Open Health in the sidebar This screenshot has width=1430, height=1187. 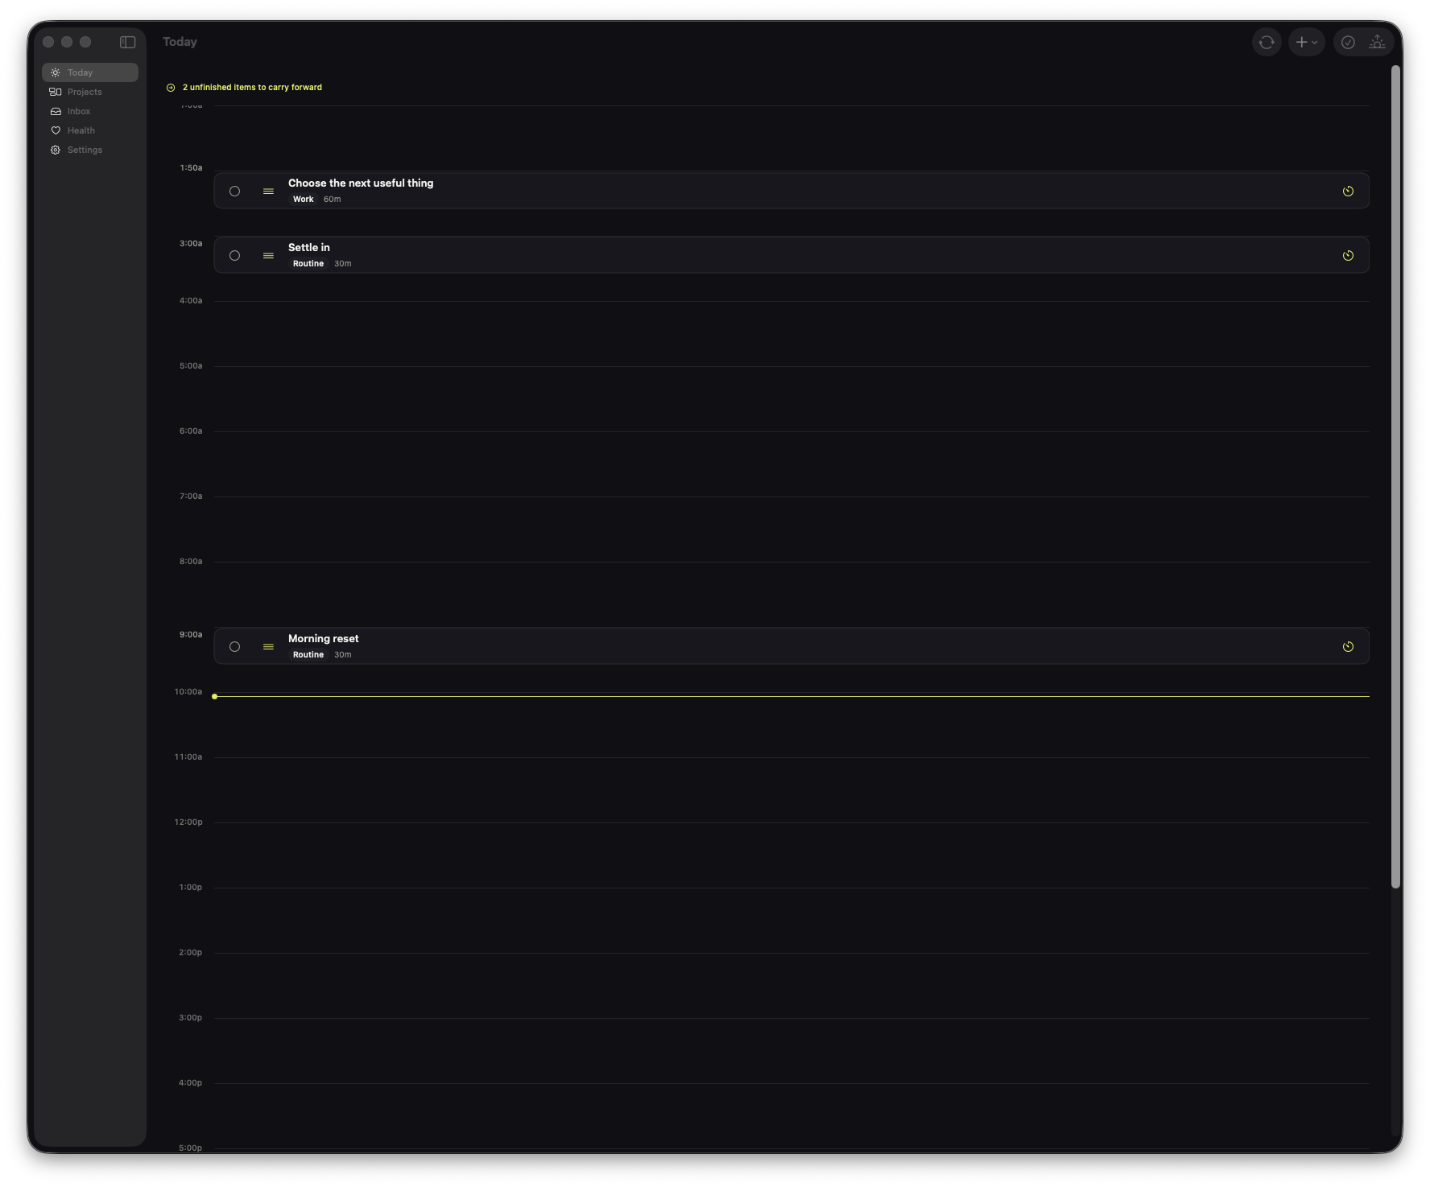coord(90,130)
